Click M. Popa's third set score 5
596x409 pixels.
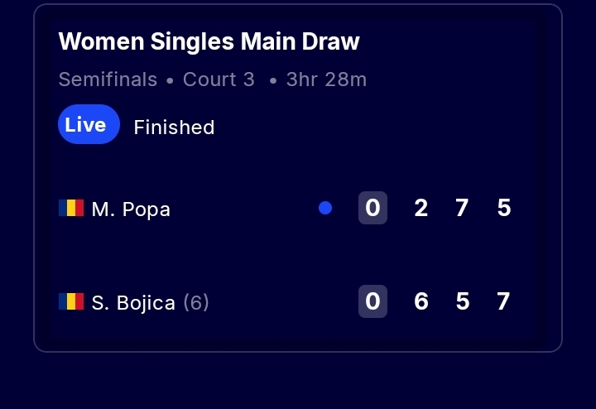click(x=504, y=208)
